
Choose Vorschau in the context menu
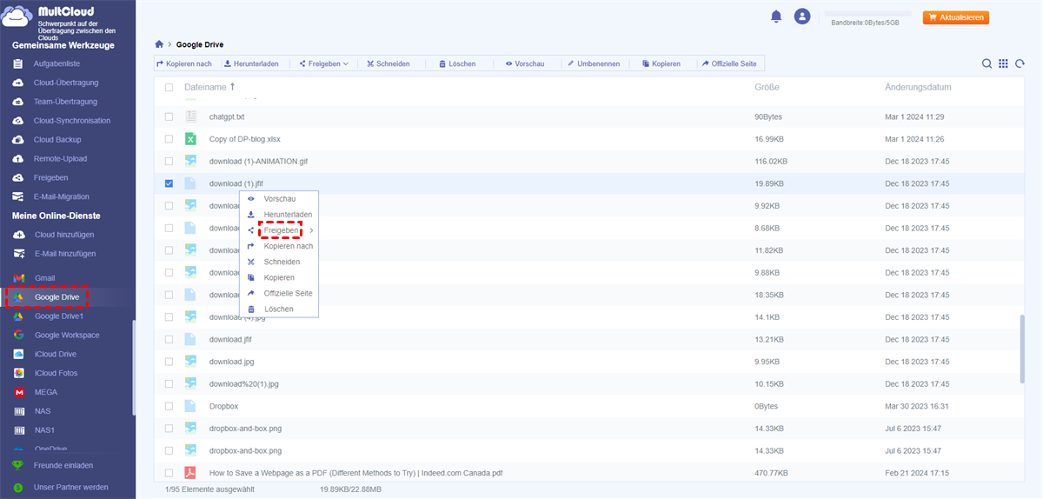(x=279, y=199)
